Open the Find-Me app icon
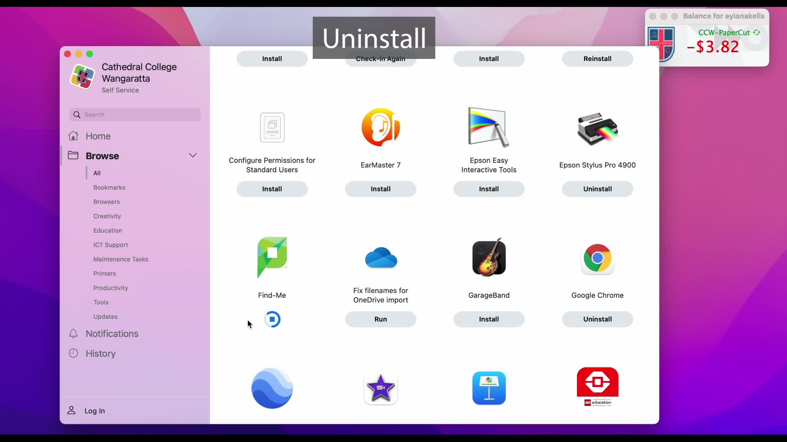787x442 pixels. coord(272,257)
